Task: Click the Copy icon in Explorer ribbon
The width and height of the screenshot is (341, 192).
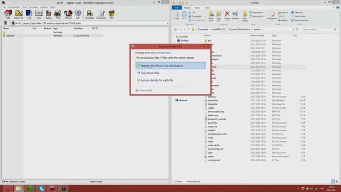Action: [176, 15]
